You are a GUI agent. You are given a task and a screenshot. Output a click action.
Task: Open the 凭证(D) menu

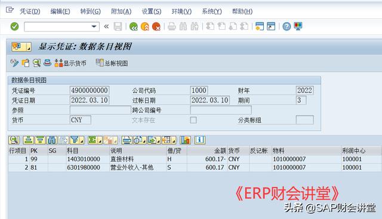(x=30, y=11)
